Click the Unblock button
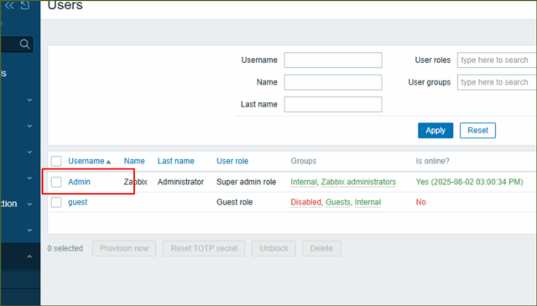537x306 pixels. [274, 248]
